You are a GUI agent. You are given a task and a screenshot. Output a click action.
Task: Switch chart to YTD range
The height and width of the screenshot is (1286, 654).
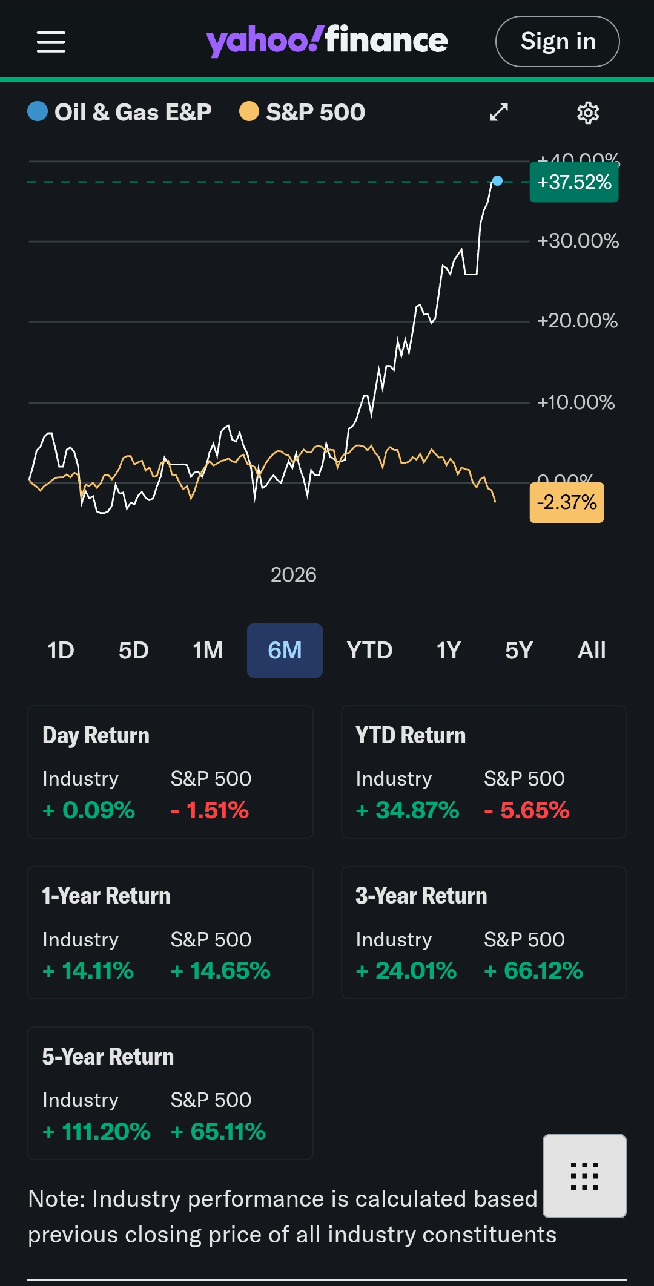pos(369,651)
